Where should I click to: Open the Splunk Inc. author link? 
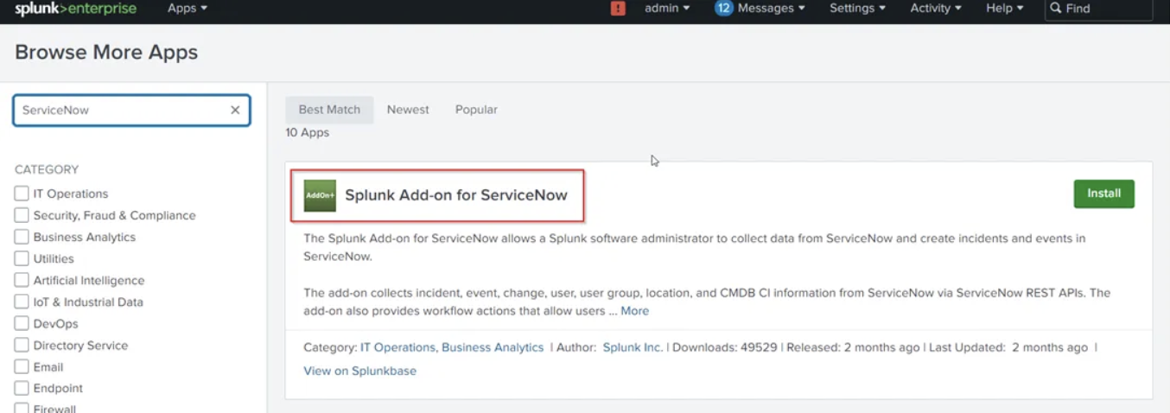pos(633,347)
